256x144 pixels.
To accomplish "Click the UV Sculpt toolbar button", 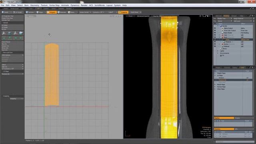I will pyautogui.click(x=18, y=12).
